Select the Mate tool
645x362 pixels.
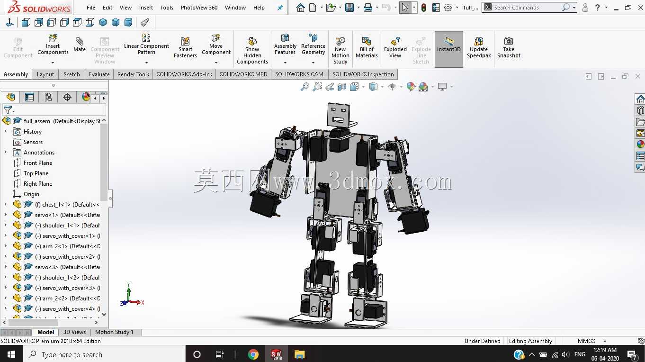click(x=80, y=44)
